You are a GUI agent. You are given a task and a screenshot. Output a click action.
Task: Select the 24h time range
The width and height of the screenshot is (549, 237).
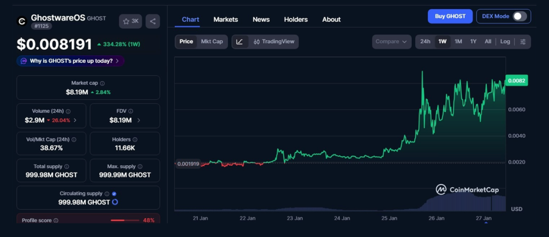[x=425, y=42]
